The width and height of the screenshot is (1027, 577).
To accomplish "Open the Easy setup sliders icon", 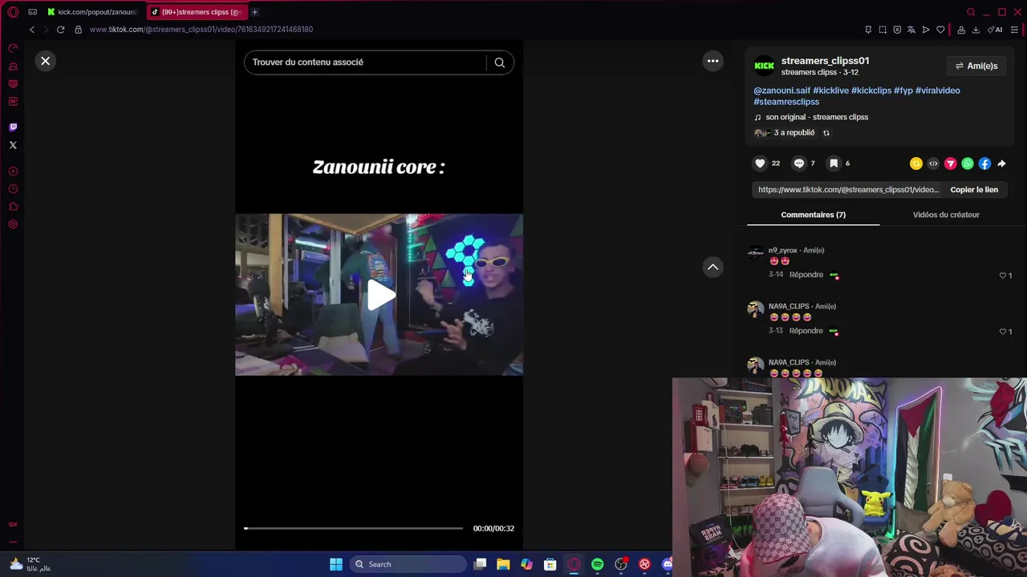I will (1015, 30).
